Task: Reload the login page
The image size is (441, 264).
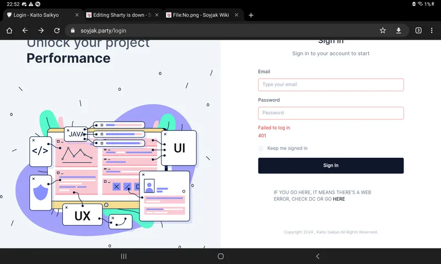Action: (57, 30)
